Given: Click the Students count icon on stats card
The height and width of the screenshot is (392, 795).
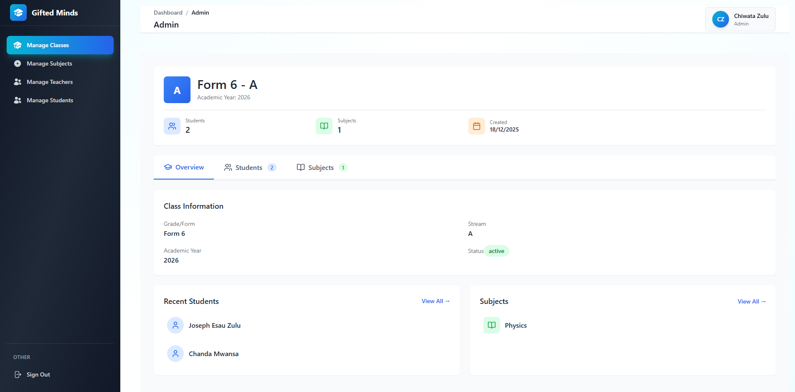Looking at the screenshot, I should tap(172, 126).
